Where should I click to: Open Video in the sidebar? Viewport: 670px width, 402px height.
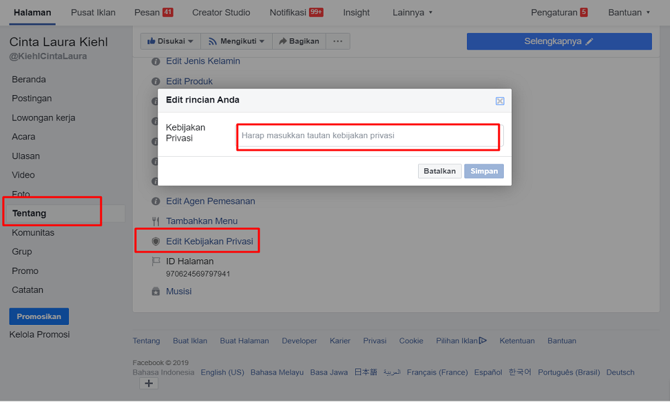point(23,175)
